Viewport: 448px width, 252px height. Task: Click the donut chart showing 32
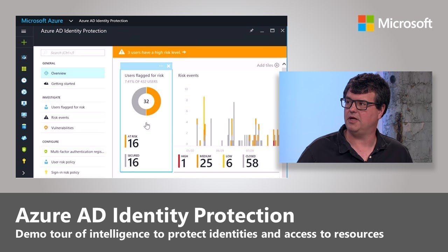click(146, 101)
